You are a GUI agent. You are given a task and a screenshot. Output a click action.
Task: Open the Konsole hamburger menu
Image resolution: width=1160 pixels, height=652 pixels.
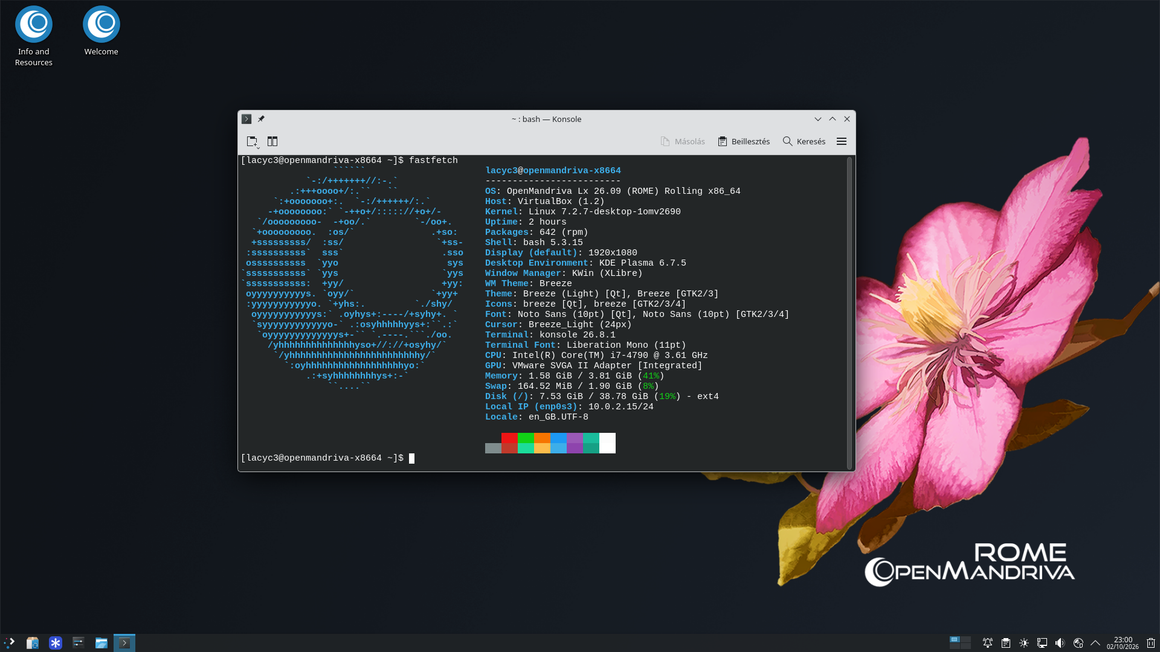[x=842, y=141]
